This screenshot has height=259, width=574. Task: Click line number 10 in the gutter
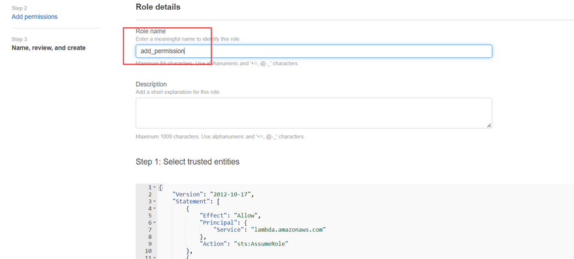[149, 251]
